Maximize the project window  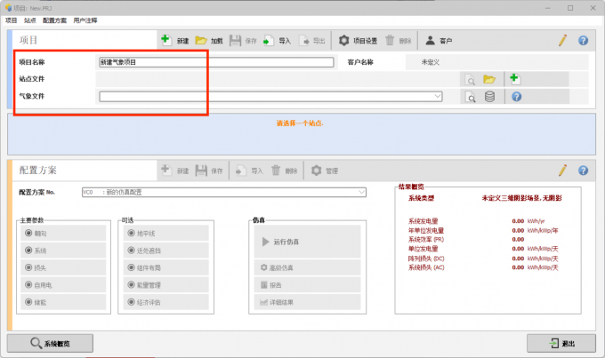(x=570, y=8)
